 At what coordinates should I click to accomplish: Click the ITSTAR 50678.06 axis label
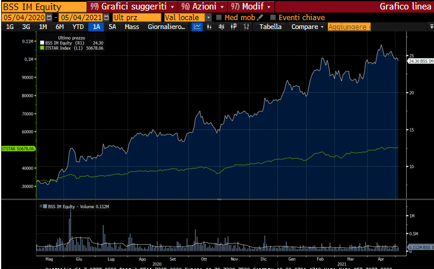click(18, 149)
